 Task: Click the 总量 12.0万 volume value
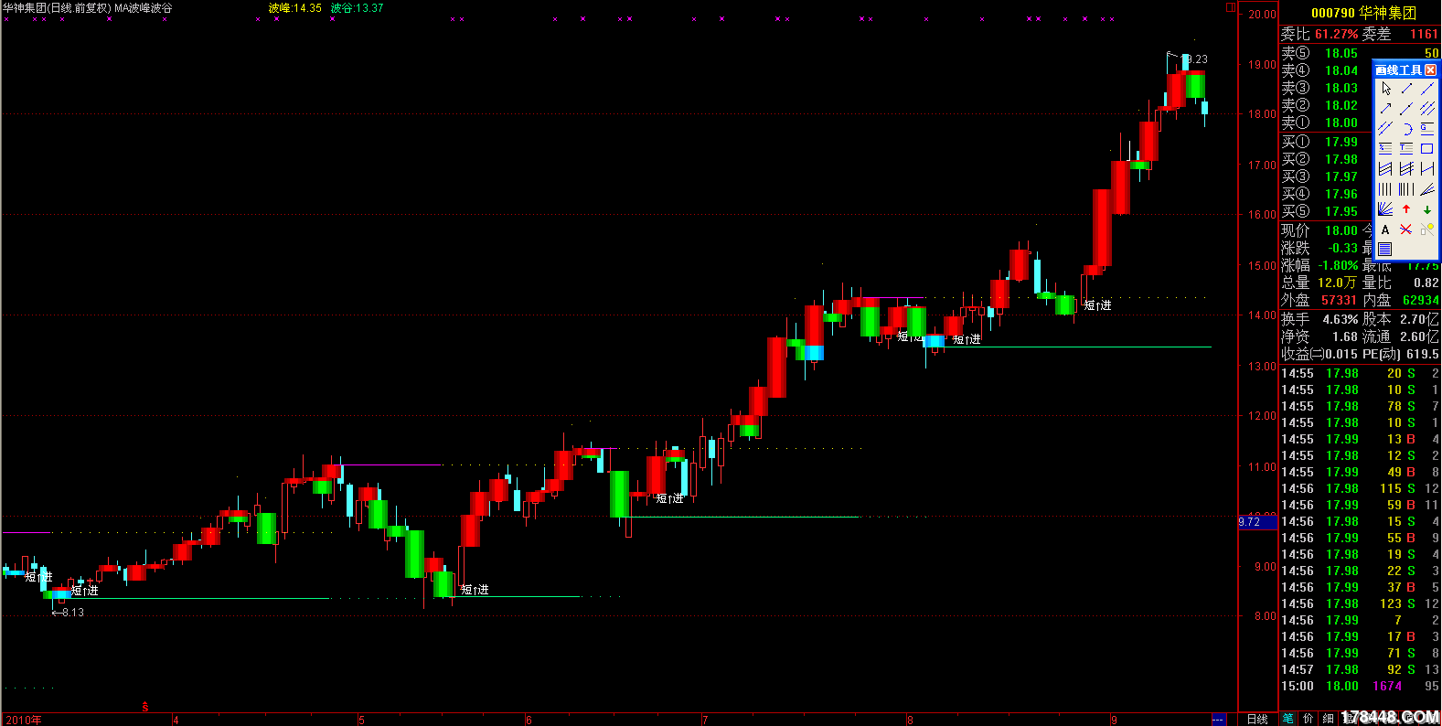1337,283
